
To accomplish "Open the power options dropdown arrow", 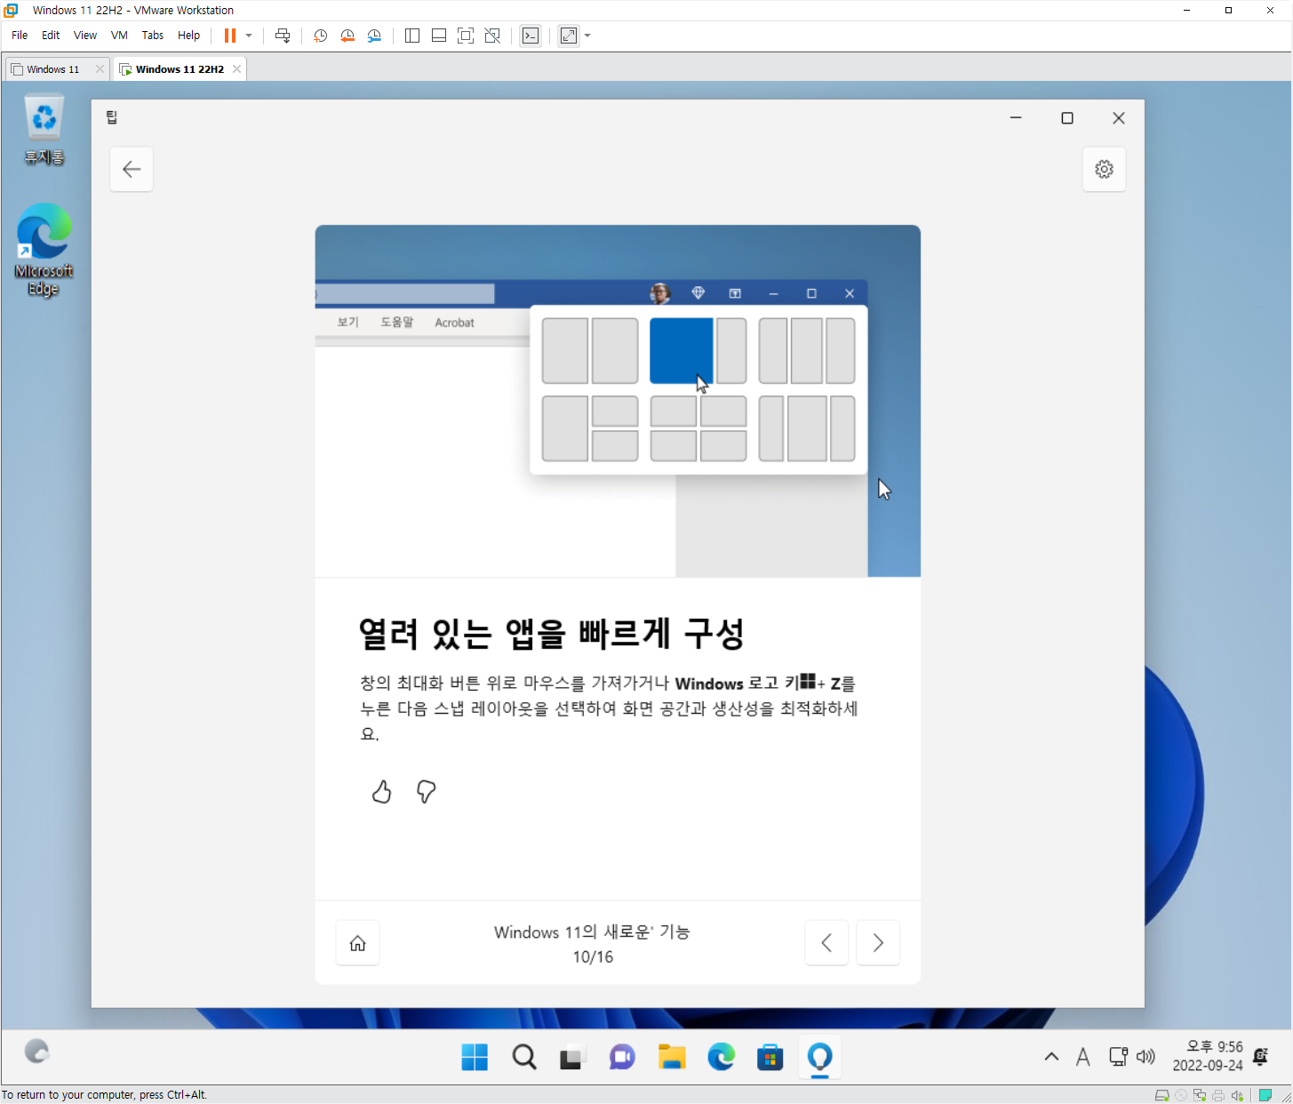I will 249,36.
